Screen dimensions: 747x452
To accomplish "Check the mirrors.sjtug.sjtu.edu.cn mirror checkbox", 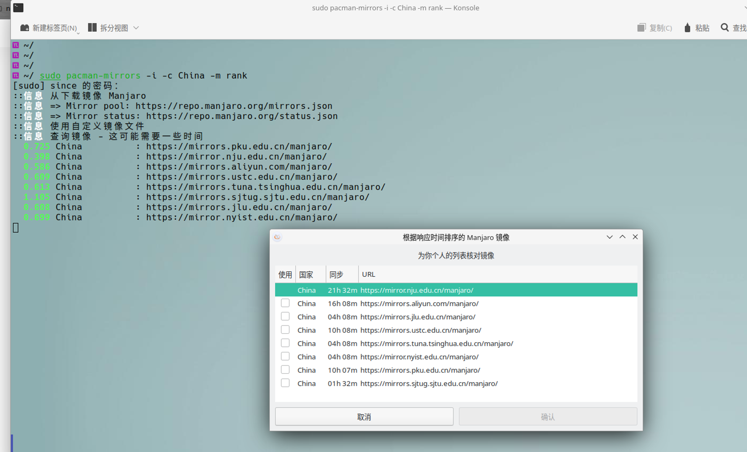I will (285, 383).
